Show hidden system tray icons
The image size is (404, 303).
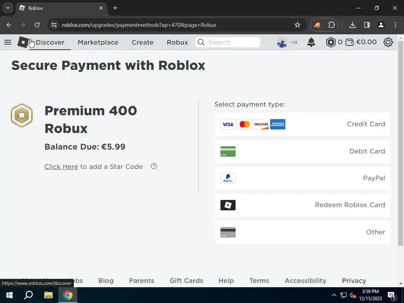pyautogui.click(x=334, y=295)
